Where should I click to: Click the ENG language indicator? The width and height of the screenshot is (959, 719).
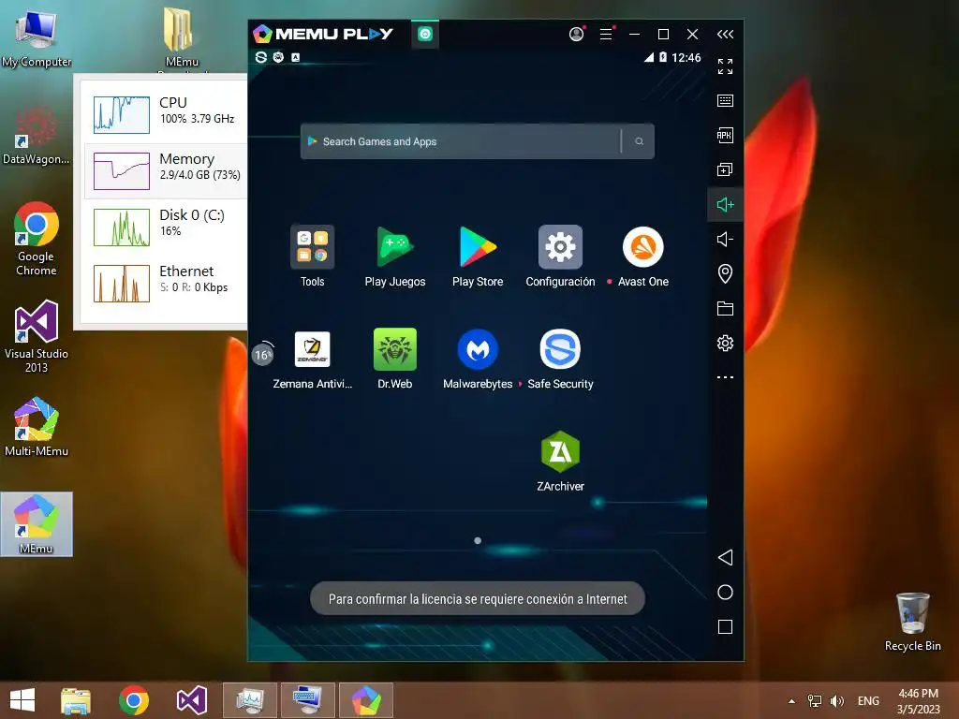(868, 700)
